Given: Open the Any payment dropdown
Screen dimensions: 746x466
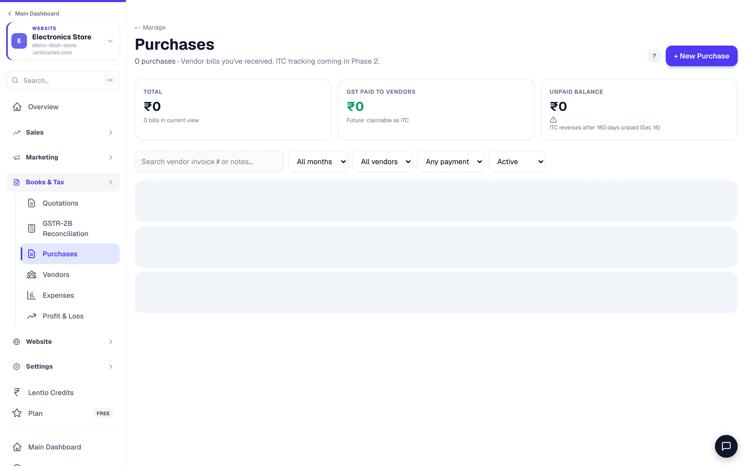Looking at the screenshot, I should point(450,162).
